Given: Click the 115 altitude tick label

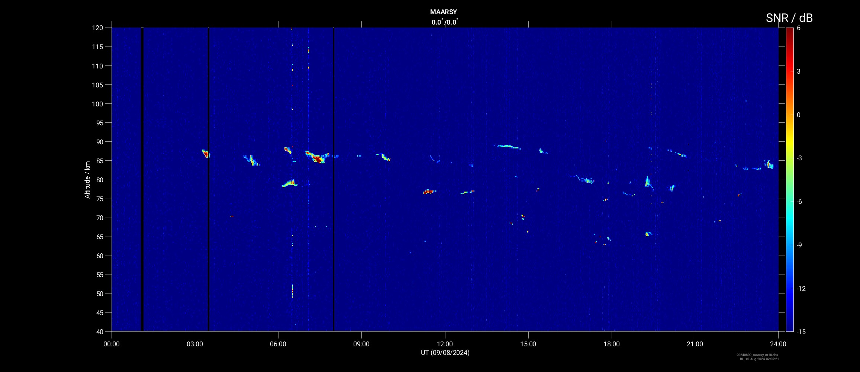Looking at the screenshot, I should pyautogui.click(x=97, y=47).
